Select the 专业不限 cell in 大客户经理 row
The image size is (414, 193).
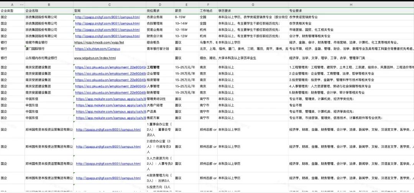coord(351,105)
